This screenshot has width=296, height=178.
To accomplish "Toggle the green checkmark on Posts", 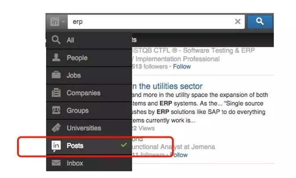I will click(124, 145).
